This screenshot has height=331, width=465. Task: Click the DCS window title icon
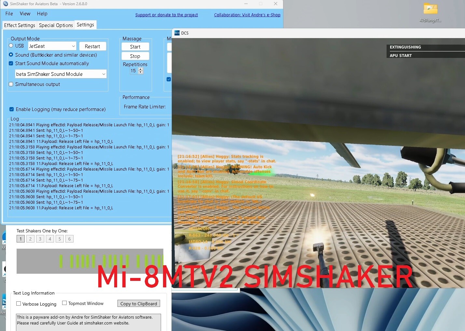(x=177, y=33)
